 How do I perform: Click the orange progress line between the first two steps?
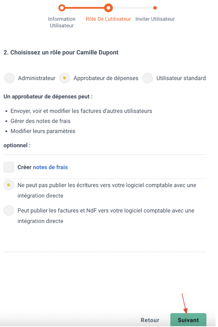pyautogui.click(x=85, y=8)
